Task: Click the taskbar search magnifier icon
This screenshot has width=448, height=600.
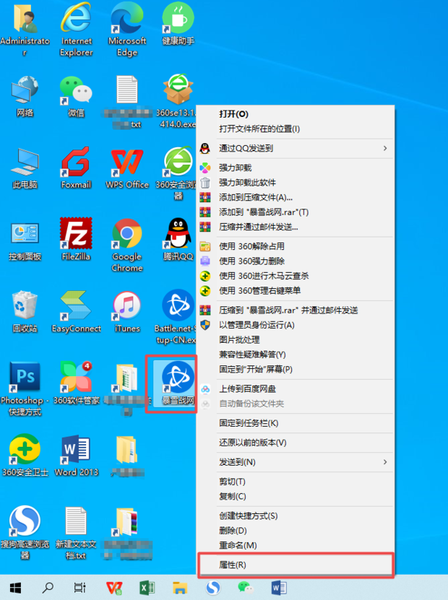Action: (48, 588)
